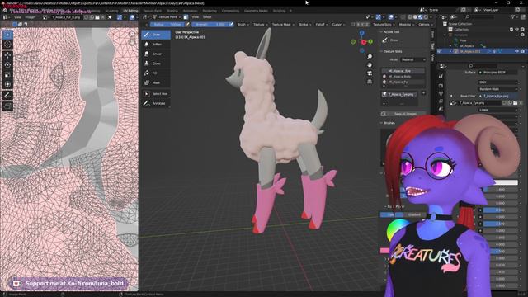Click the UV editor select tool icon
The width and height of the screenshot is (528, 297).
coord(7,35)
